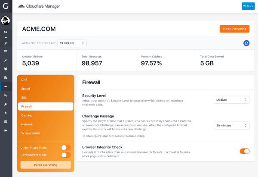Disable the Browser Integrity Check toggle
The width and height of the screenshot is (258, 177).
tap(245, 151)
